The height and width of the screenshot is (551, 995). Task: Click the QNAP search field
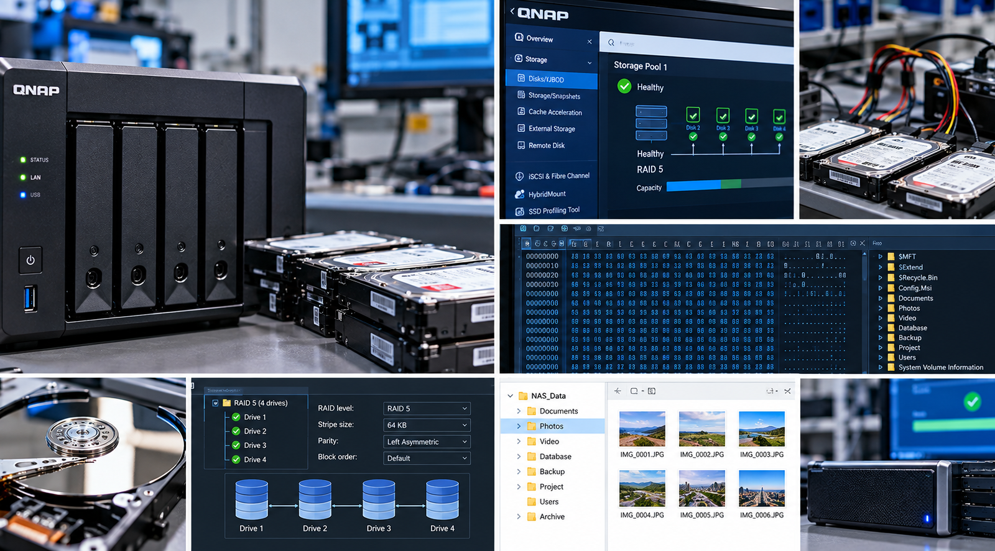[x=696, y=44]
